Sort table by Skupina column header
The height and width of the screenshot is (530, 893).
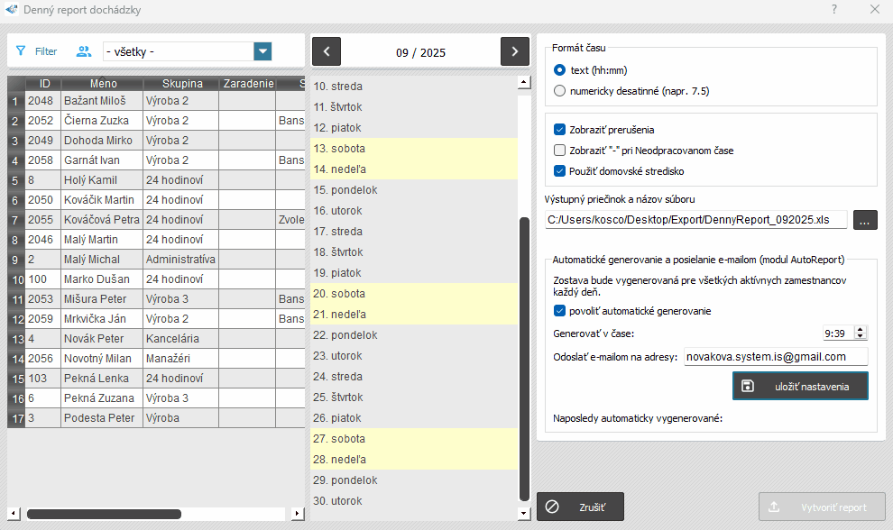click(x=180, y=84)
